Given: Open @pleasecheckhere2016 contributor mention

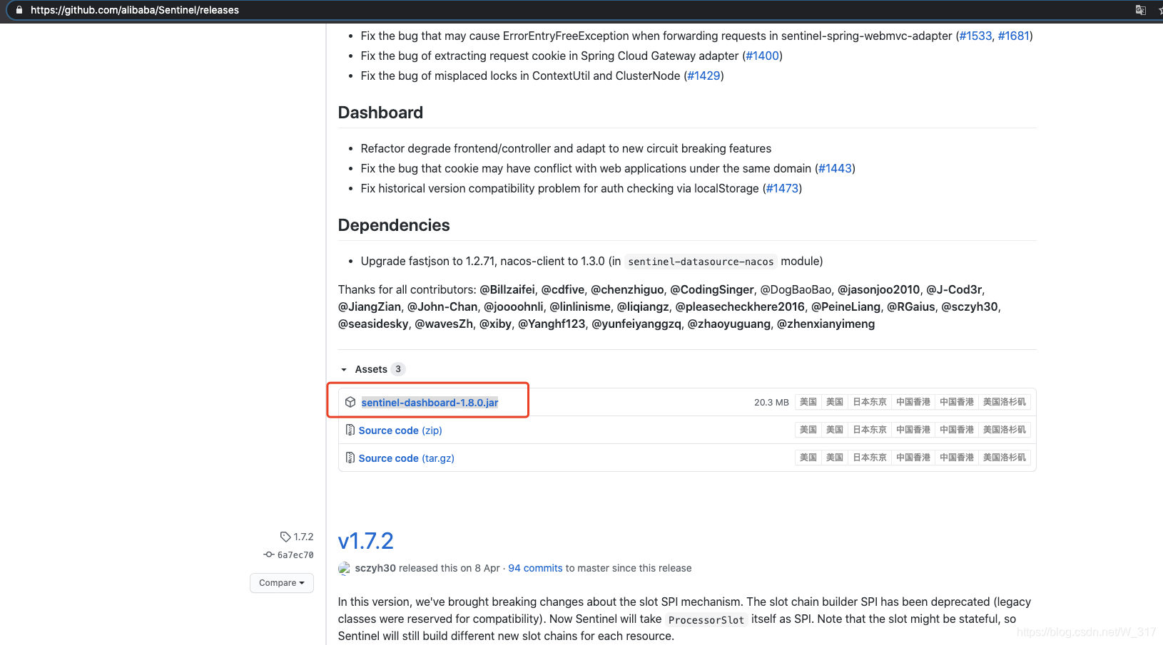Looking at the screenshot, I should point(740,306).
